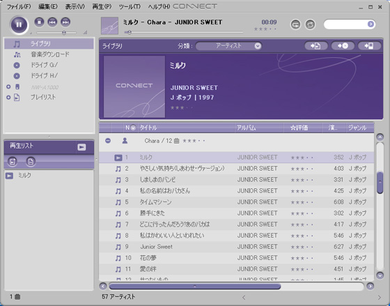The width and height of the screenshot is (390, 306).
Task: Click the search input field
Action: (x=346, y=24)
